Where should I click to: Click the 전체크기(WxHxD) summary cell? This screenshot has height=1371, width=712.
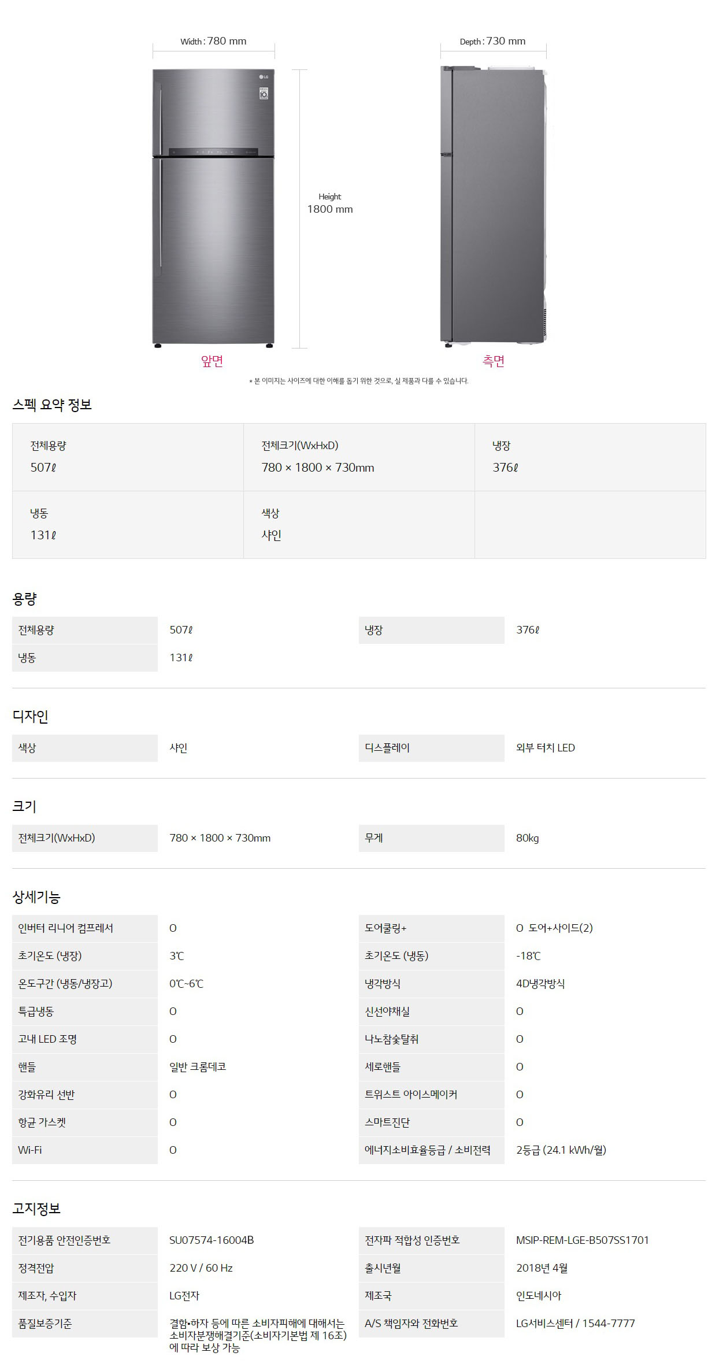click(x=359, y=457)
